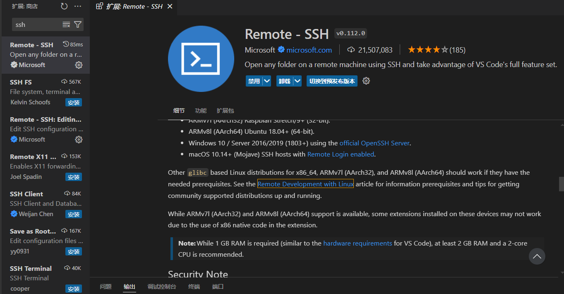Image resolution: width=564 pixels, height=294 pixels.
Task: Click into the ssh search field
Action: pos(37,25)
